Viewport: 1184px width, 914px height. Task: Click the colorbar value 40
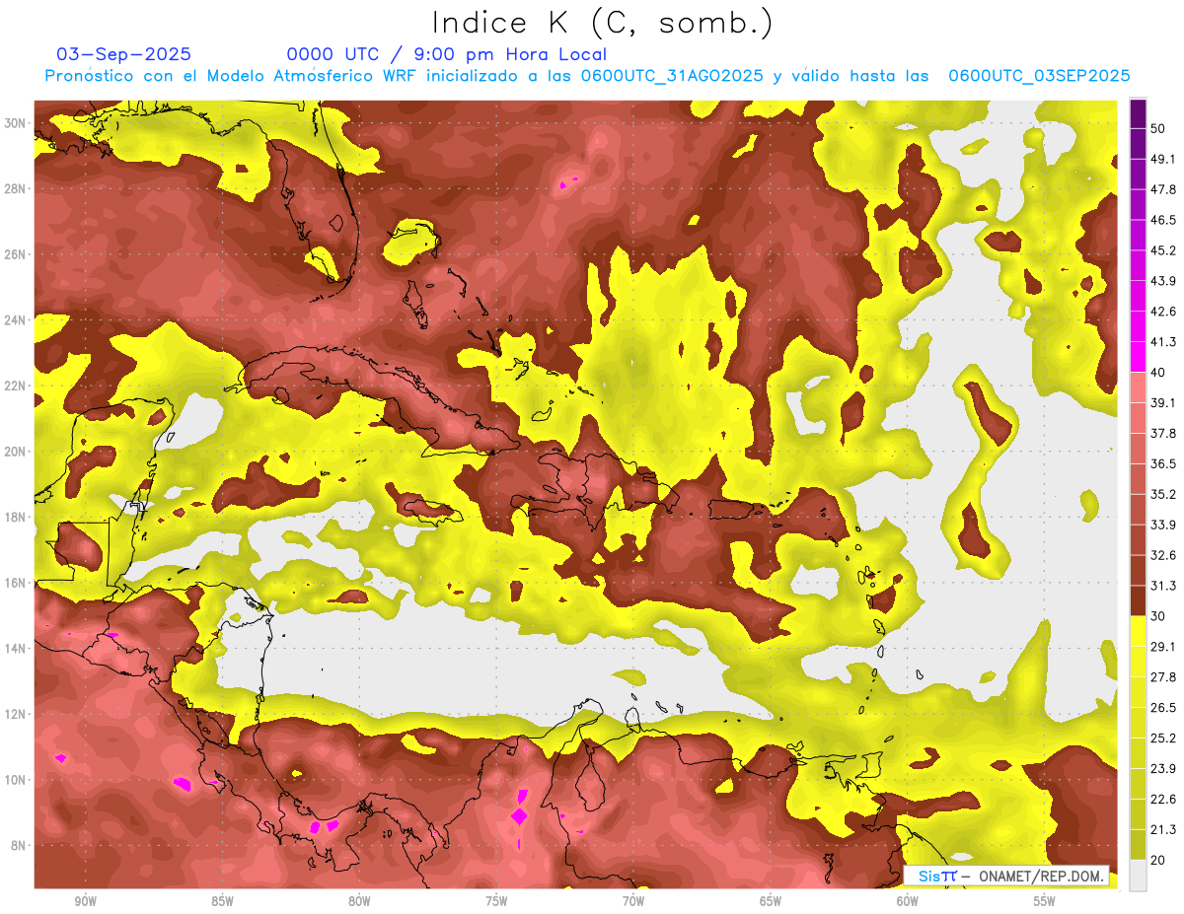[x=1158, y=372]
